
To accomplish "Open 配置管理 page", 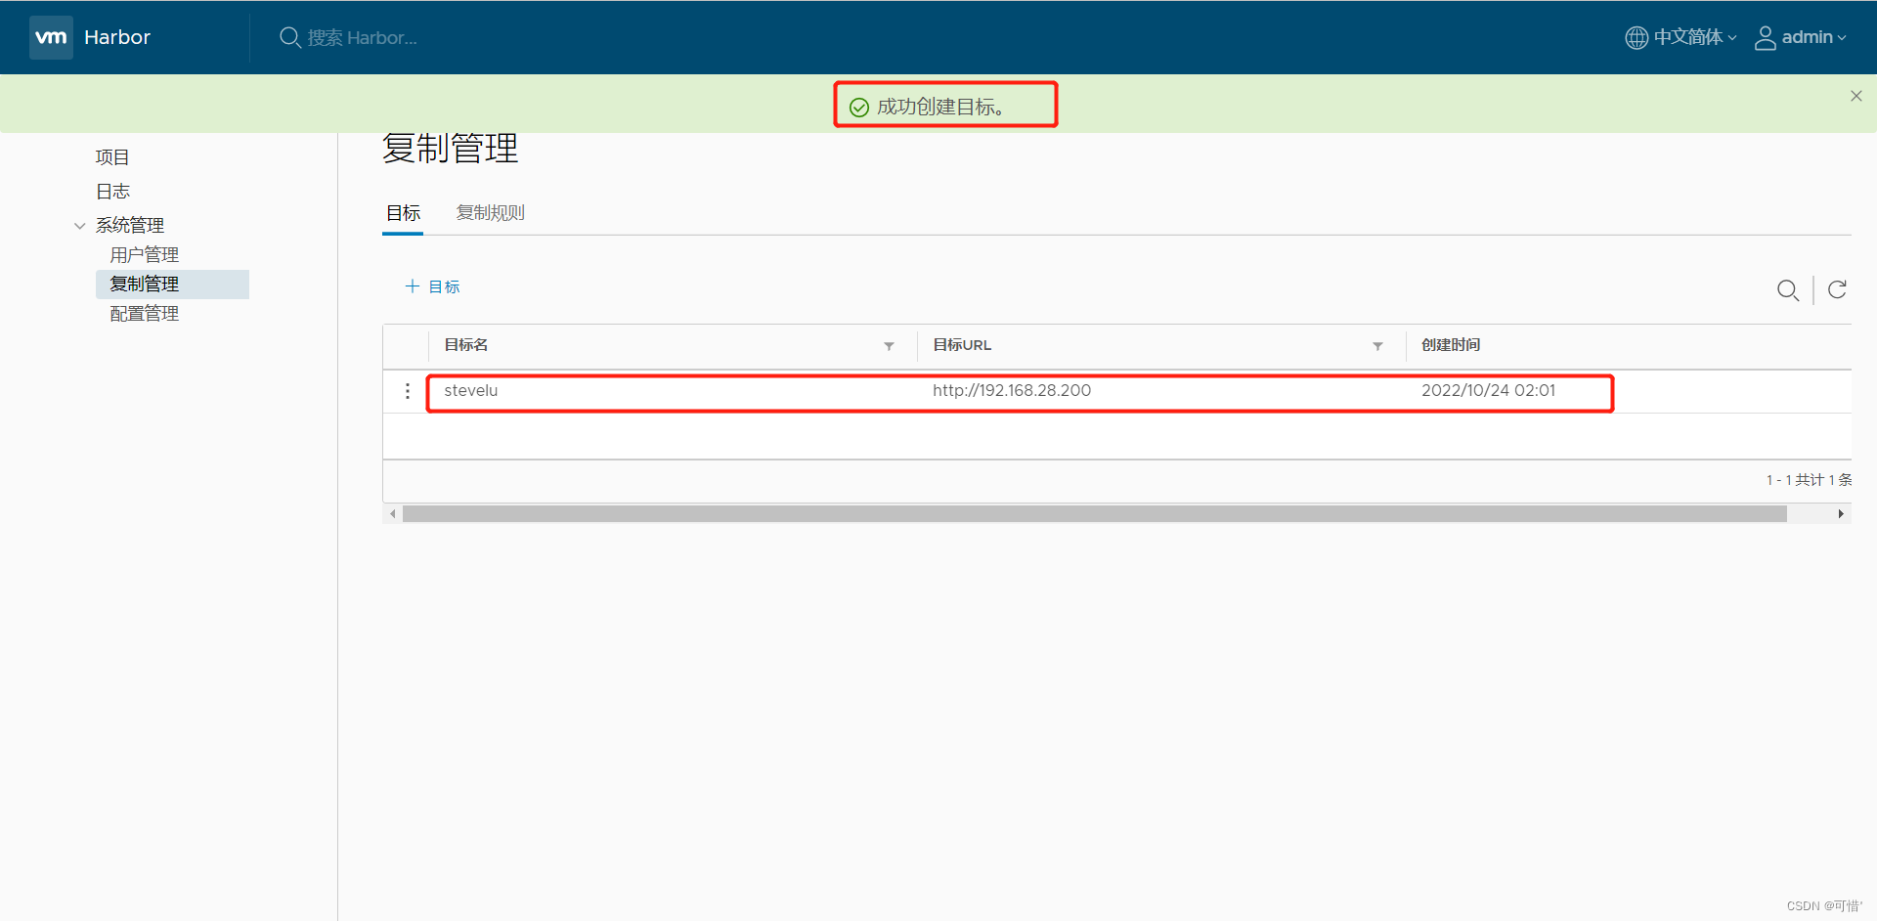I will (x=145, y=314).
